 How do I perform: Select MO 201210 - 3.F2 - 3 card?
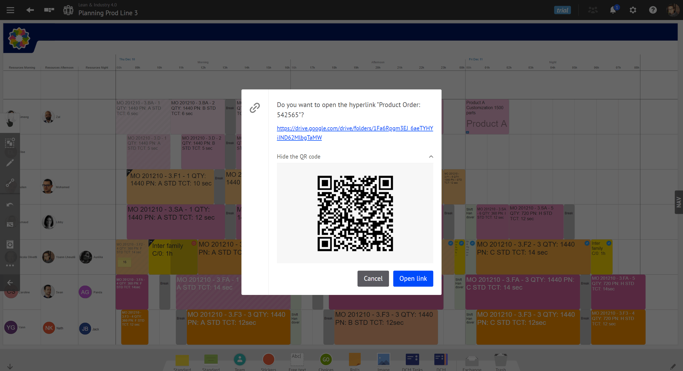[533, 257]
